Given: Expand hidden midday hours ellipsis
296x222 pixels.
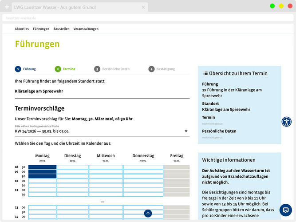Looking at the screenshot, I should pyautogui.click(x=102, y=202).
